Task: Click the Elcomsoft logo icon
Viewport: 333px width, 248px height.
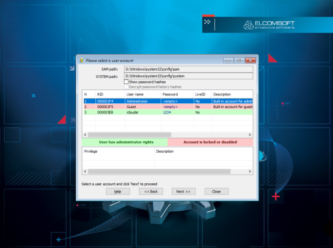Action: pos(248,25)
